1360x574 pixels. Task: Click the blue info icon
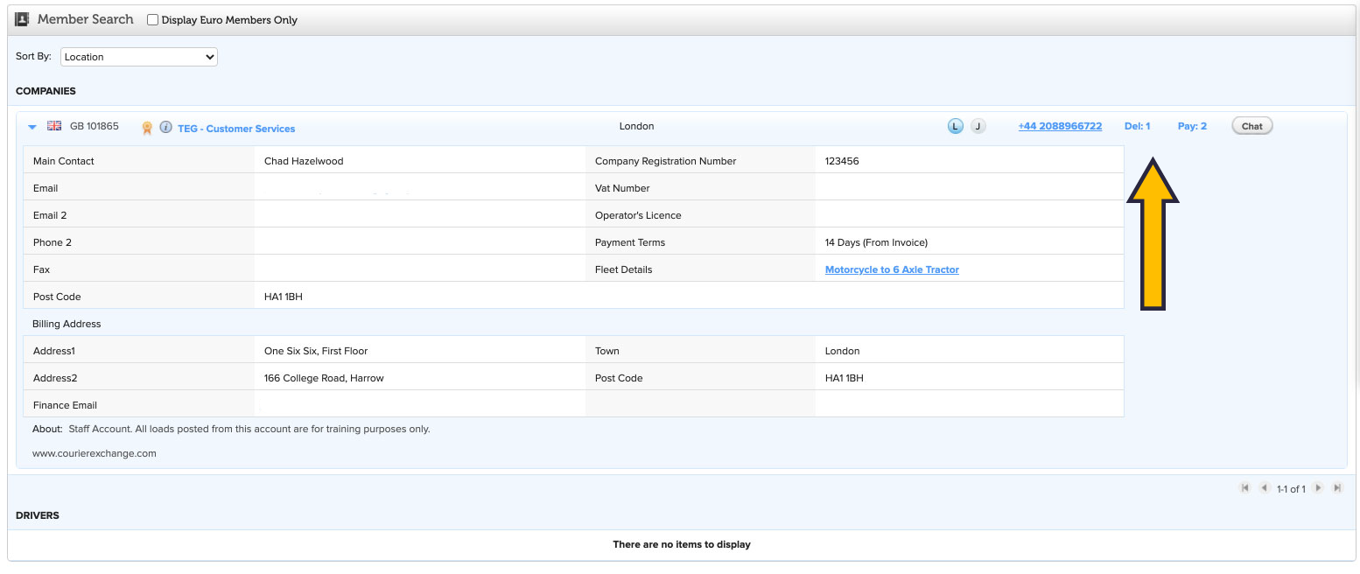[165, 128]
